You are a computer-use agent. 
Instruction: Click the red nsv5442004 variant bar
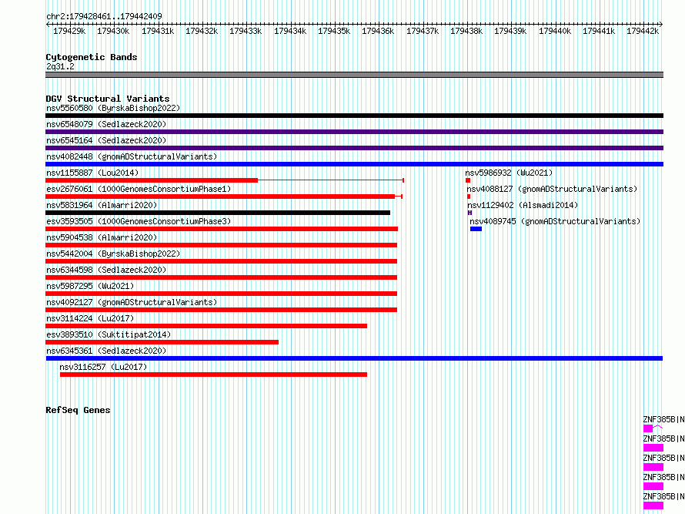coord(221,261)
